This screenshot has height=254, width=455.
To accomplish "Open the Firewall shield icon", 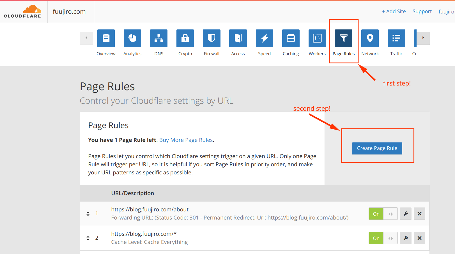I will pyautogui.click(x=212, y=38).
